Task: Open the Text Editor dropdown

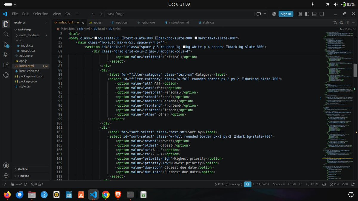Action: click(348, 29)
